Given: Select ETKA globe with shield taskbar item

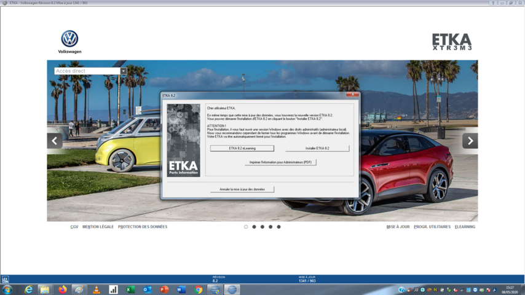Looking at the screenshot, I should (215, 289).
